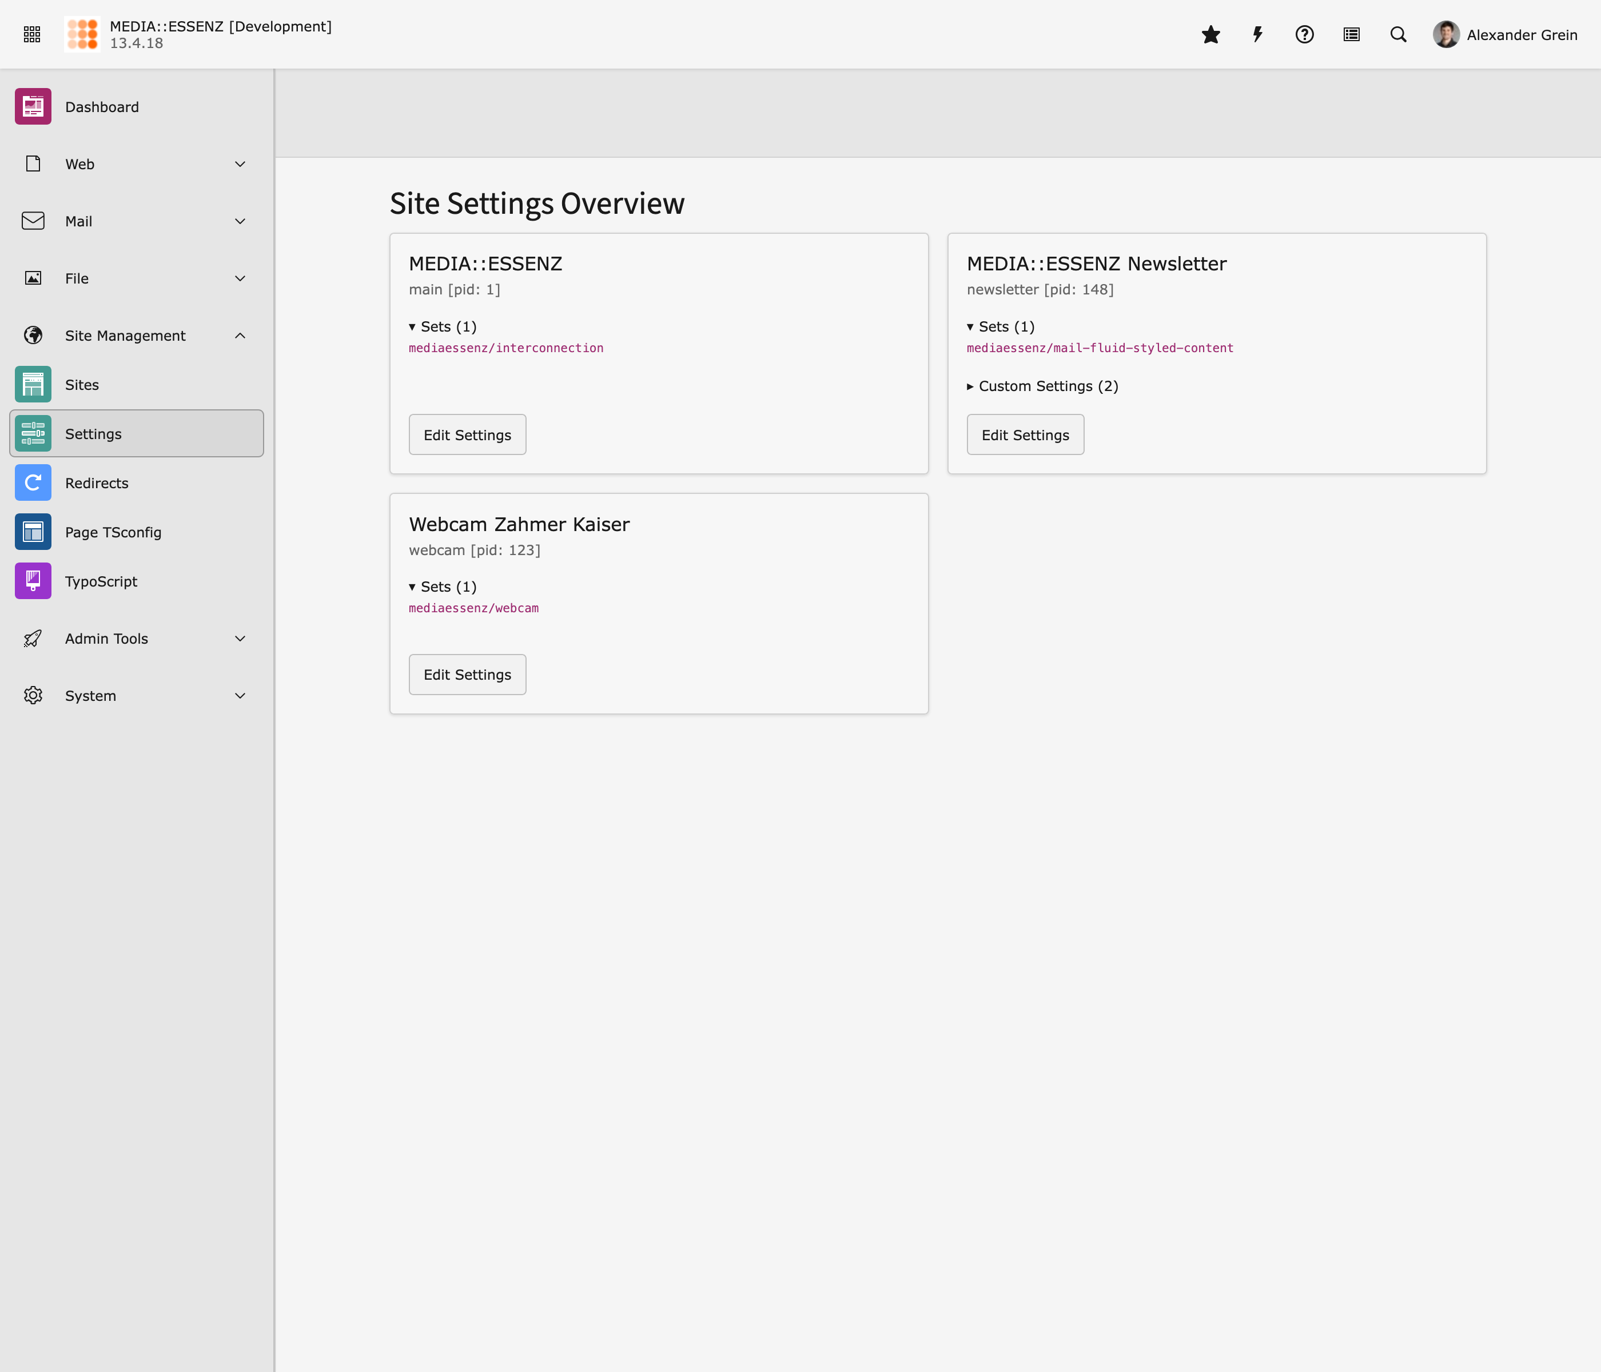Viewport: 1601px width, 1372px height.
Task: Open the flush cache lightning icon
Action: (x=1257, y=35)
